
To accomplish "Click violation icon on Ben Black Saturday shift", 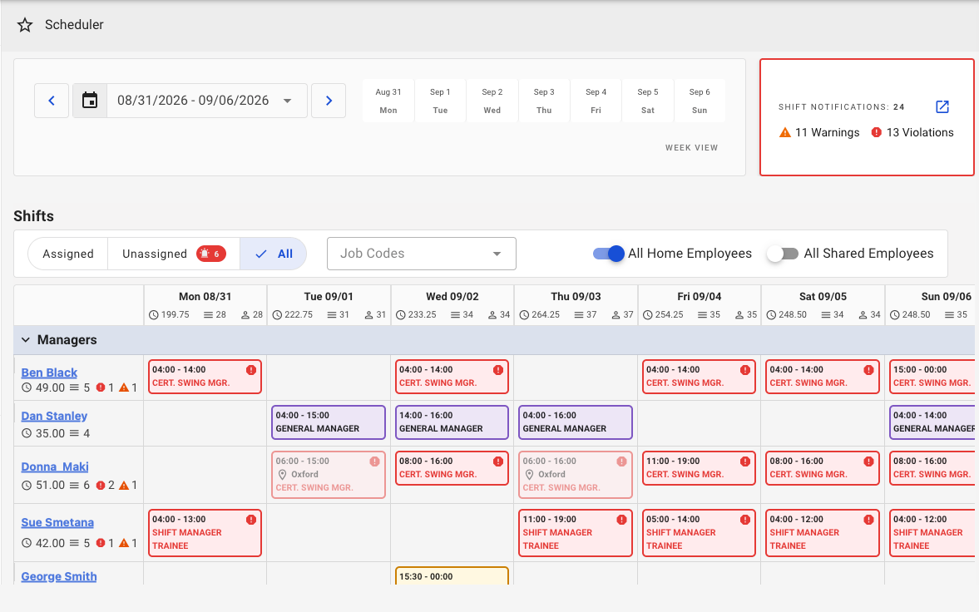I will (868, 370).
